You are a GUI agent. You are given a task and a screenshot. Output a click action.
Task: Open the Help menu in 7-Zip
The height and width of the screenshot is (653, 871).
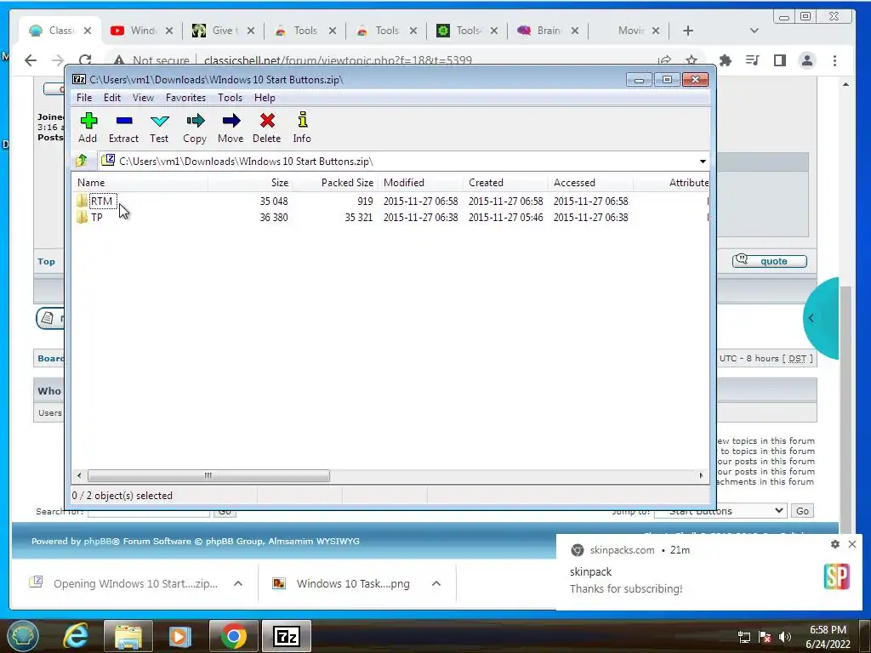(x=265, y=98)
